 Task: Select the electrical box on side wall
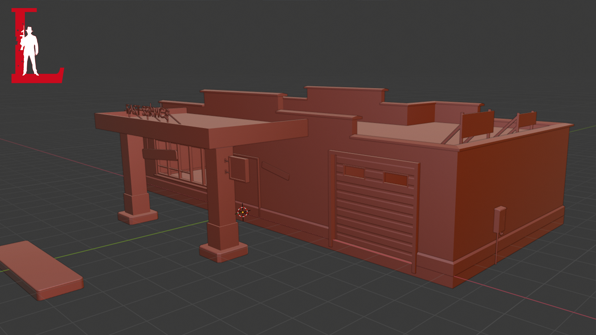[x=500, y=220]
